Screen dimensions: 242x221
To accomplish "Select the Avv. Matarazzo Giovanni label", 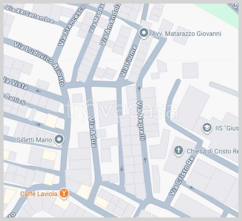I will (187, 34).
